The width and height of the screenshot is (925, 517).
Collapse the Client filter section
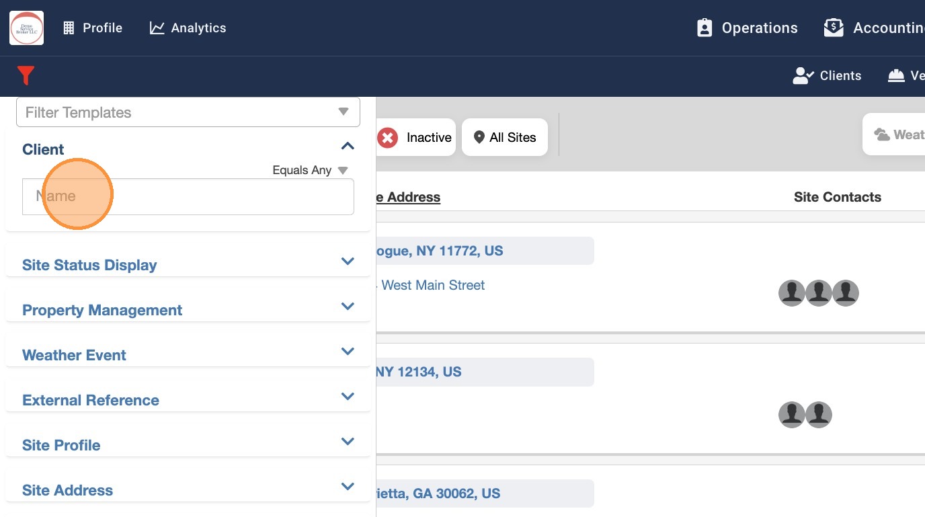click(x=348, y=147)
